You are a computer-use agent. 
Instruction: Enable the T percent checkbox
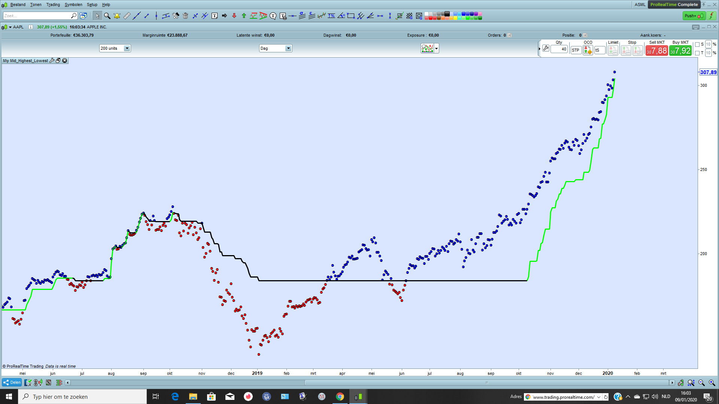tap(697, 53)
